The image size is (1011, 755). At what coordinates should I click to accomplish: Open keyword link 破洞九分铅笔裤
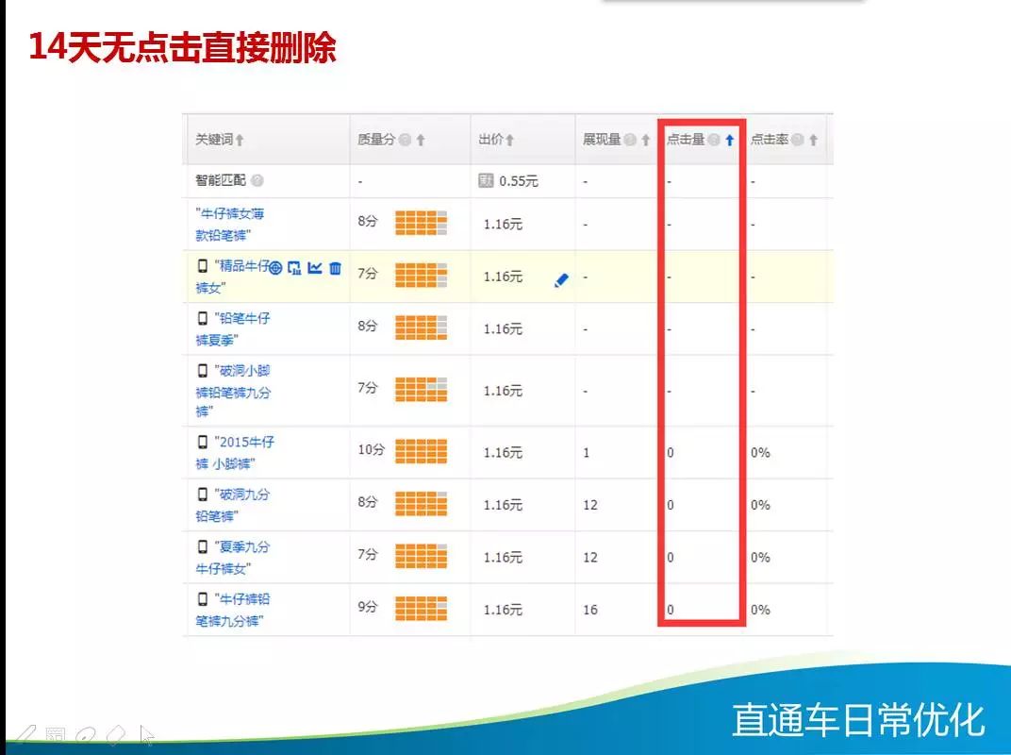tap(233, 505)
